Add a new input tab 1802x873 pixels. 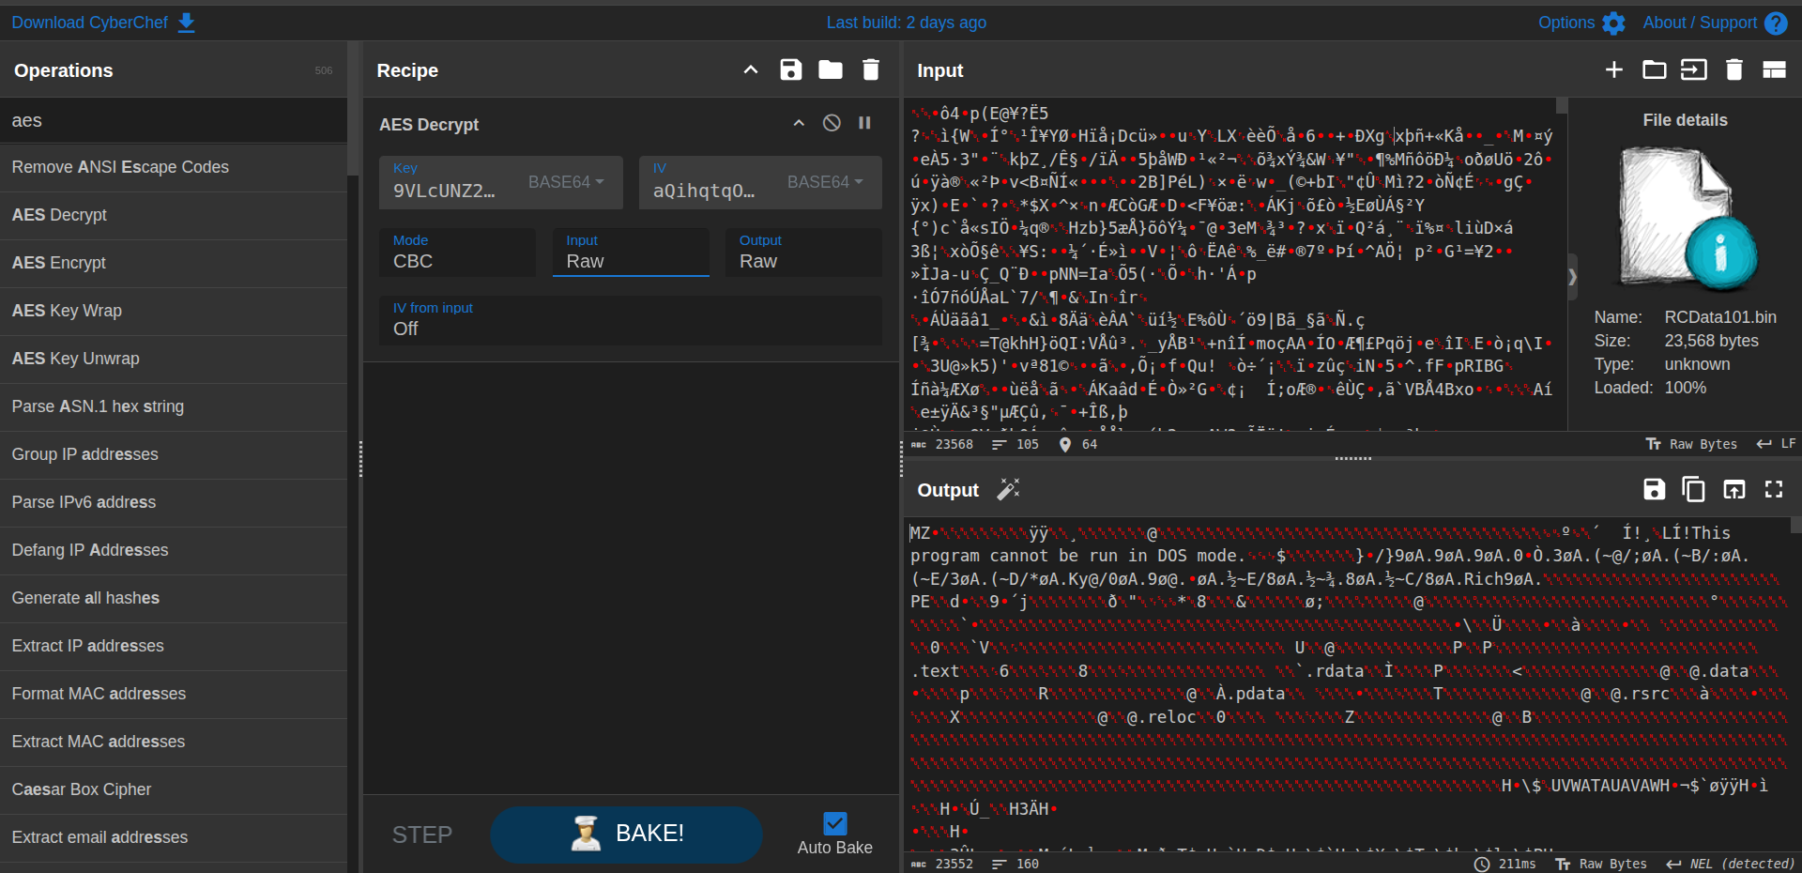point(1614,69)
